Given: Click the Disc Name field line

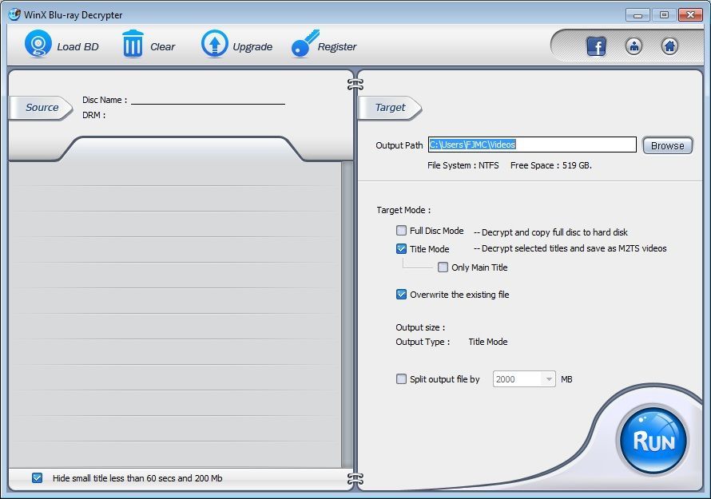Looking at the screenshot, I should [x=209, y=100].
